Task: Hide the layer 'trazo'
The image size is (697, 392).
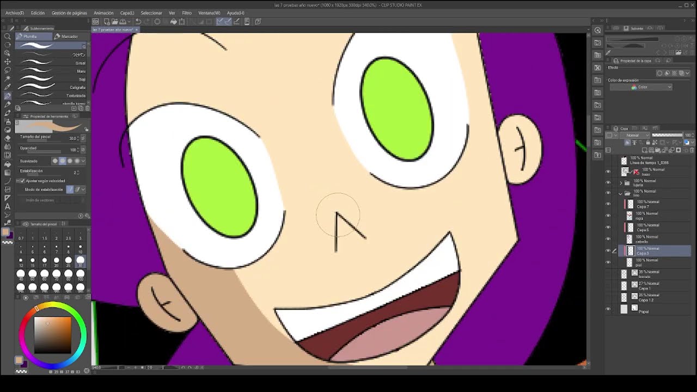Action: (x=608, y=171)
